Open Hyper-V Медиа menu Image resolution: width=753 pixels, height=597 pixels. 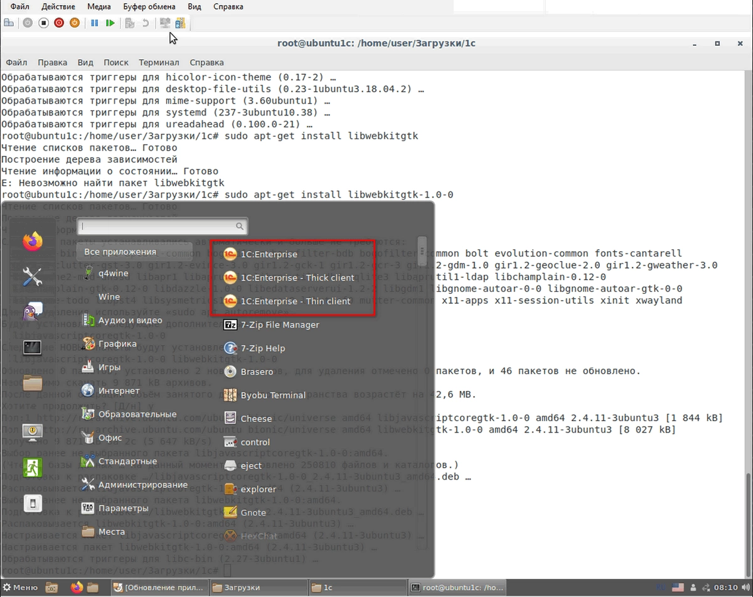click(99, 6)
